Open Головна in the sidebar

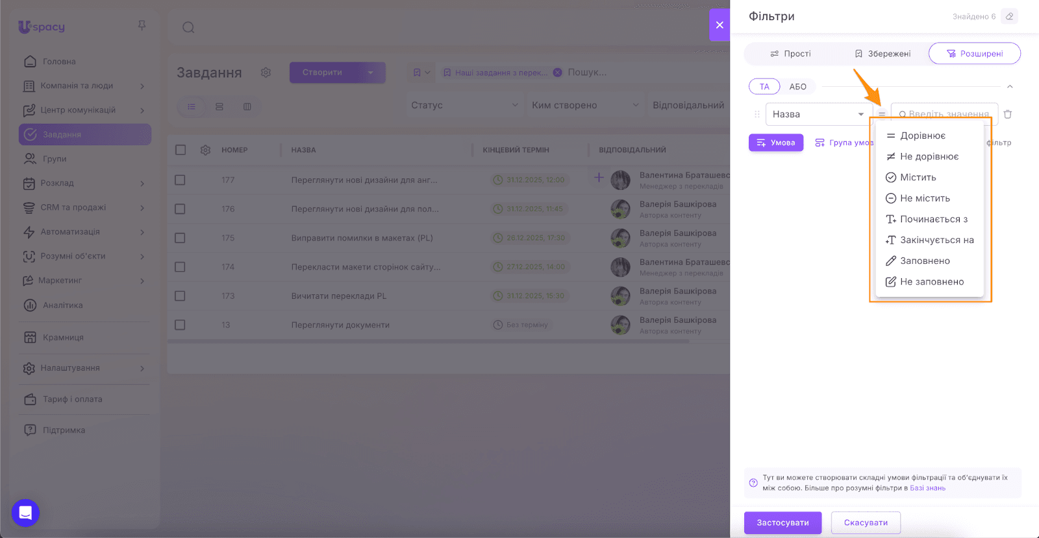coord(85,62)
